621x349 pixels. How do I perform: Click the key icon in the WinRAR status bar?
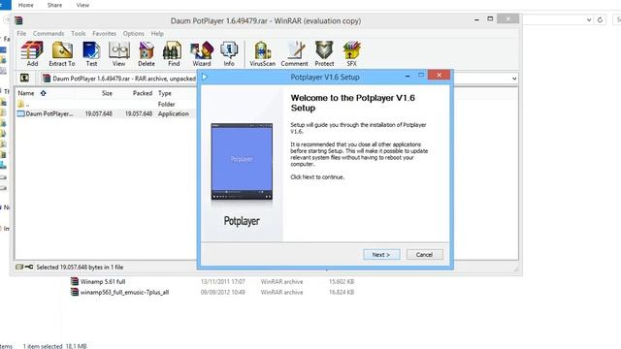(29, 268)
